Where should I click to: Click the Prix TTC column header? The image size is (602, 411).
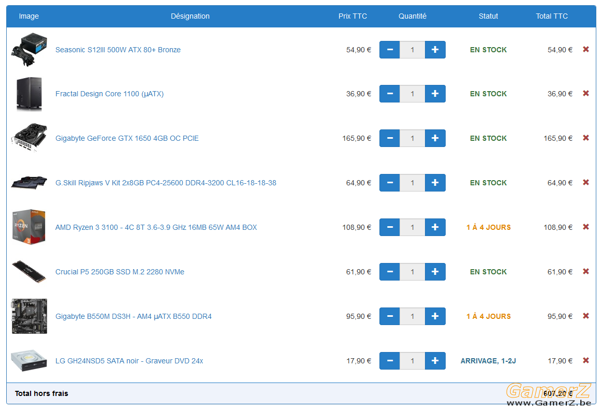tap(353, 16)
